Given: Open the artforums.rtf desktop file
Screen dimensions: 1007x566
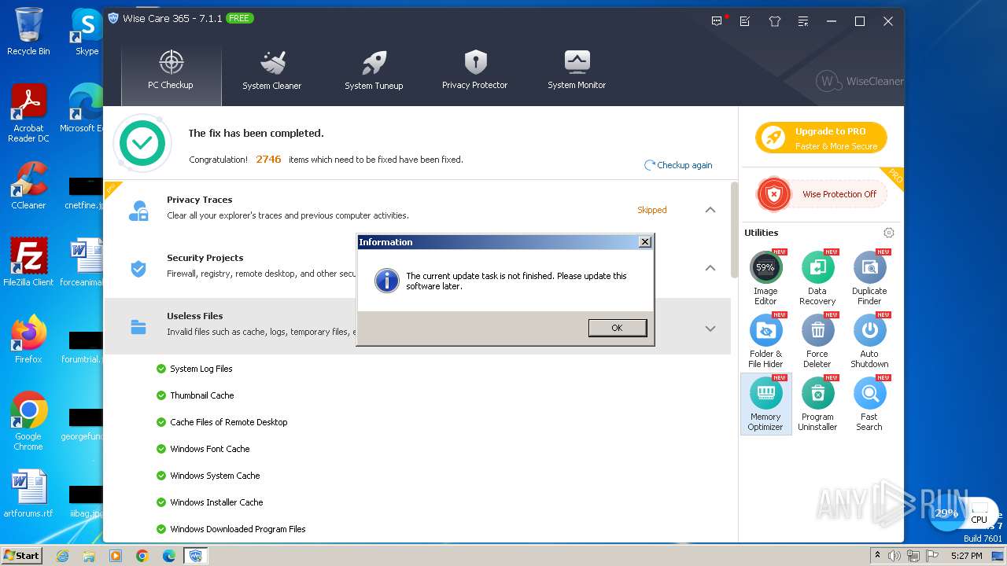Looking at the screenshot, I should coord(28,495).
